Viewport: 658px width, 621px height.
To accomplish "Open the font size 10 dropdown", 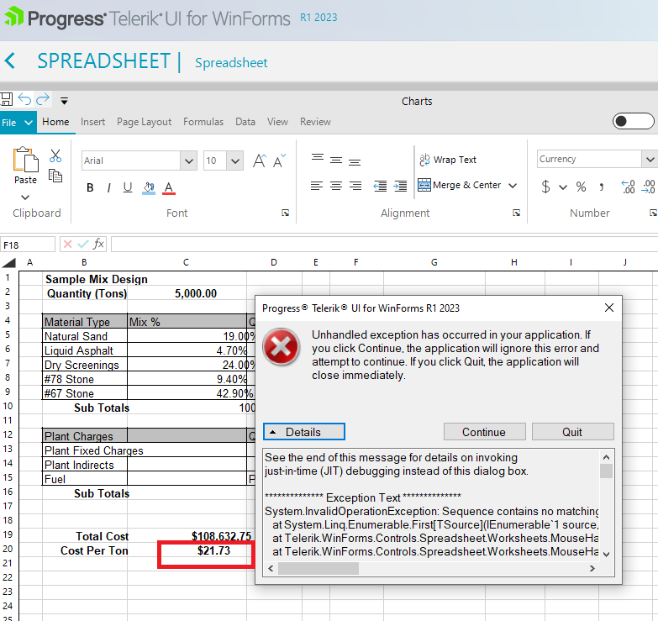I will (x=235, y=161).
